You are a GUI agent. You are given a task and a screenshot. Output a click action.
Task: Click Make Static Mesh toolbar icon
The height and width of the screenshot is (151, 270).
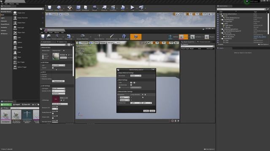(124, 37)
